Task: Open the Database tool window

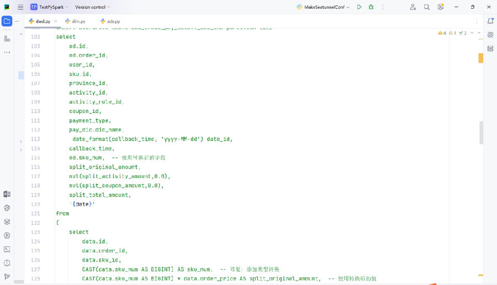Action: click(x=490, y=49)
